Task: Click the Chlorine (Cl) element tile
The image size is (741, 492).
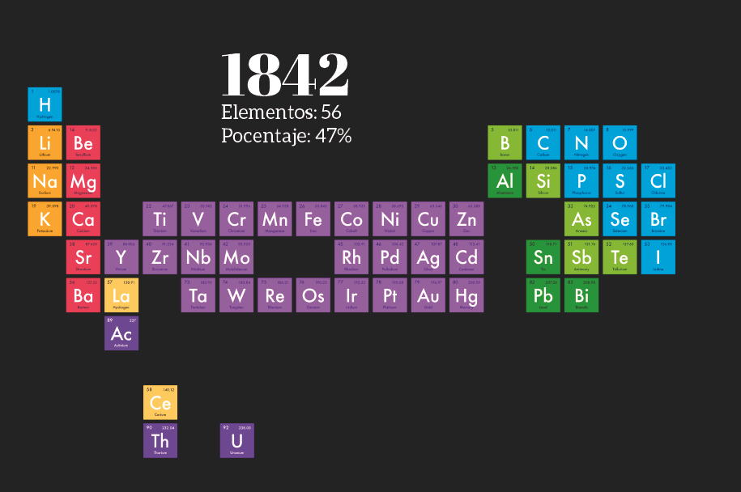Action: [658, 180]
